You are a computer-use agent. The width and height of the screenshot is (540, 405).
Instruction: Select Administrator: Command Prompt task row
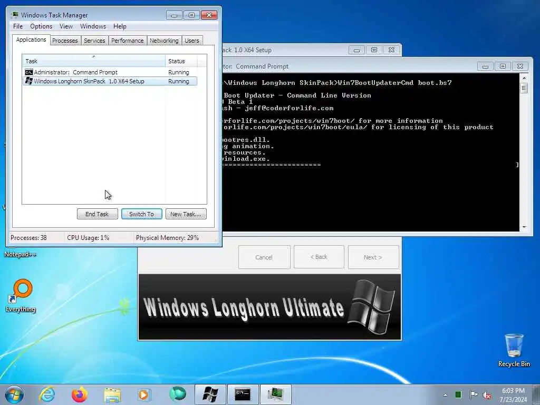(x=110, y=72)
